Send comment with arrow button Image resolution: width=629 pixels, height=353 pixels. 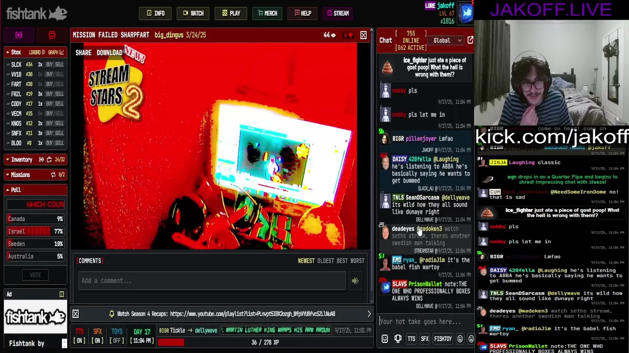(x=355, y=281)
